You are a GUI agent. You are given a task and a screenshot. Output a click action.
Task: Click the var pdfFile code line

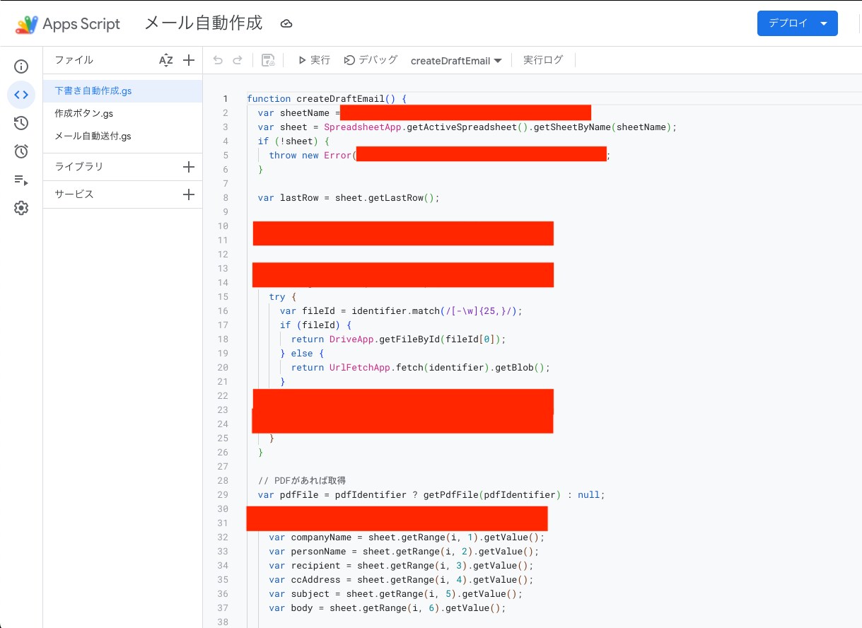[x=432, y=495]
